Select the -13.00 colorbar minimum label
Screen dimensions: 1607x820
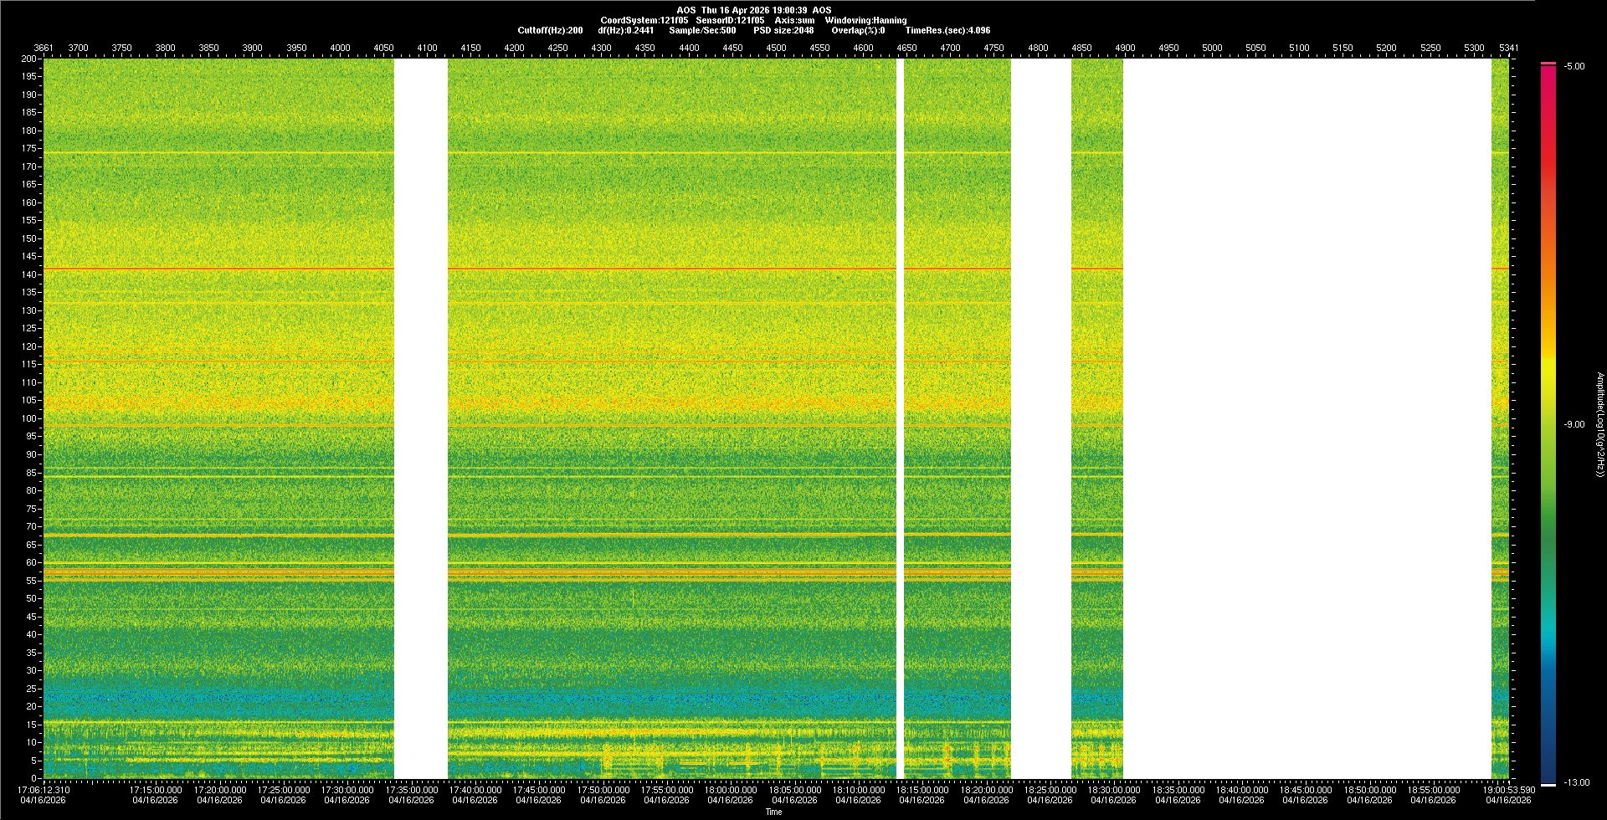(1576, 782)
